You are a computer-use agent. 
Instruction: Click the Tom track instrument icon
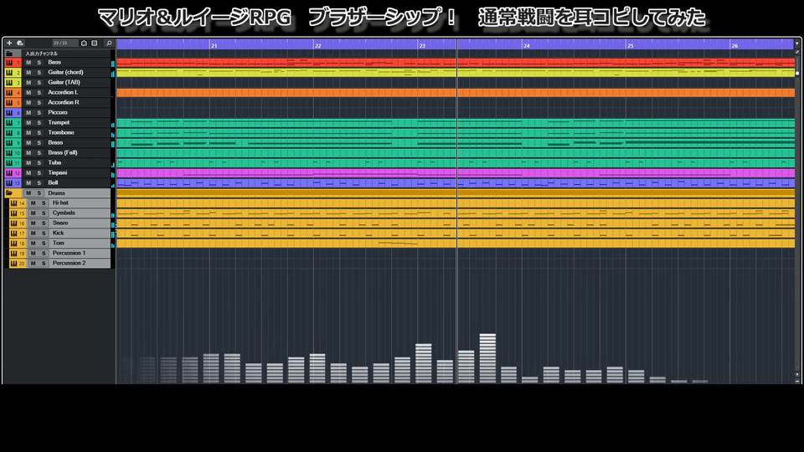(14, 244)
